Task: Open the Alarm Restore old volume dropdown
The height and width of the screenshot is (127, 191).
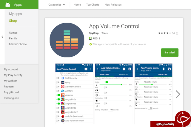Action: 158,92
